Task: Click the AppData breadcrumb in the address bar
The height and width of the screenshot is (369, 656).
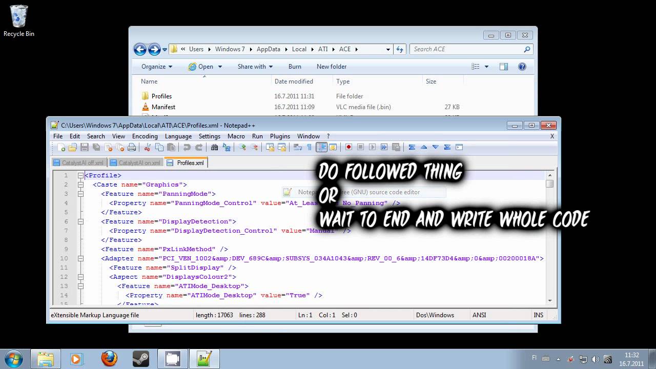Action: click(269, 49)
